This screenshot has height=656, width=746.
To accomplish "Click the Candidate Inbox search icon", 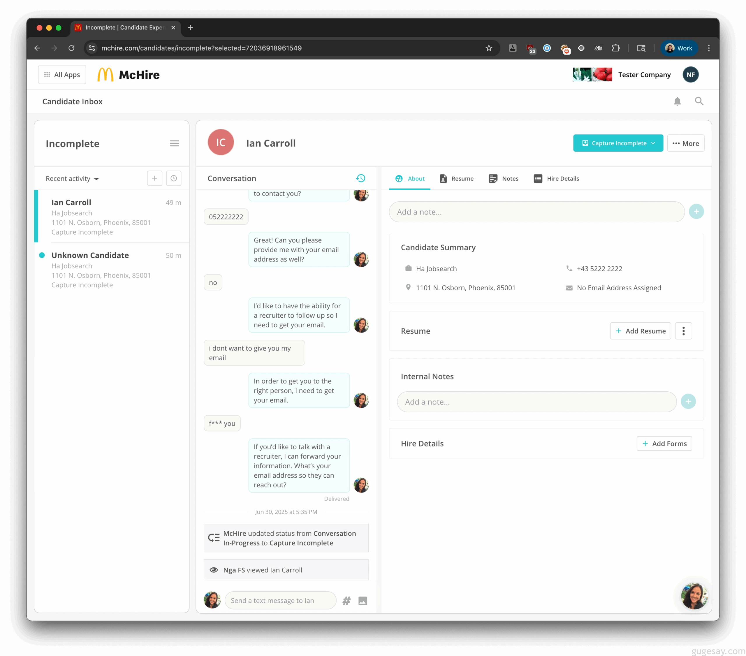I will pos(699,101).
